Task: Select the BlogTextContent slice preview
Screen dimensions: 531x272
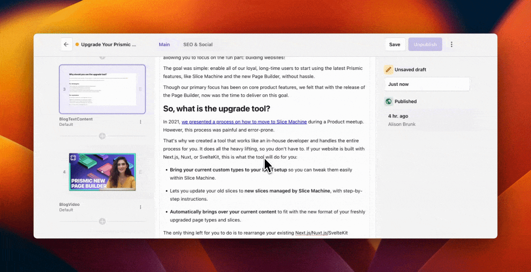Action: pyautogui.click(x=102, y=89)
